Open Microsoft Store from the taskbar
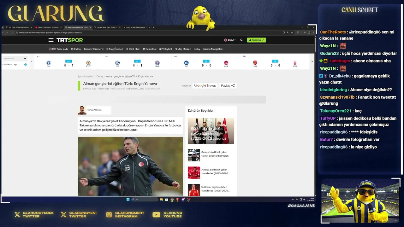The image size is (404, 227). coord(166,199)
